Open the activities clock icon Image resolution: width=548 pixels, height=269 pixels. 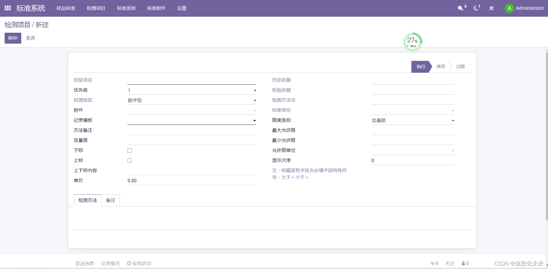(x=476, y=8)
